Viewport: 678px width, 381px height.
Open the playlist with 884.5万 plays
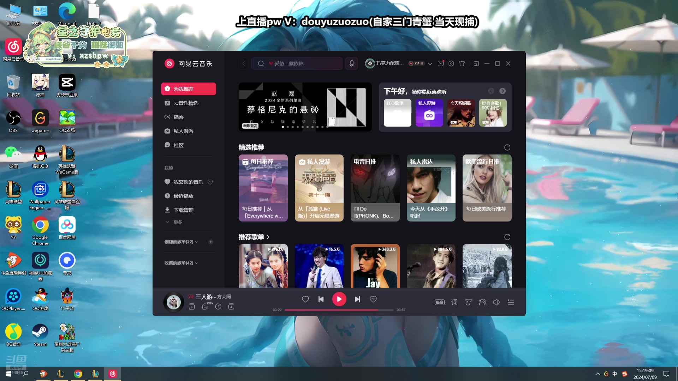431,266
